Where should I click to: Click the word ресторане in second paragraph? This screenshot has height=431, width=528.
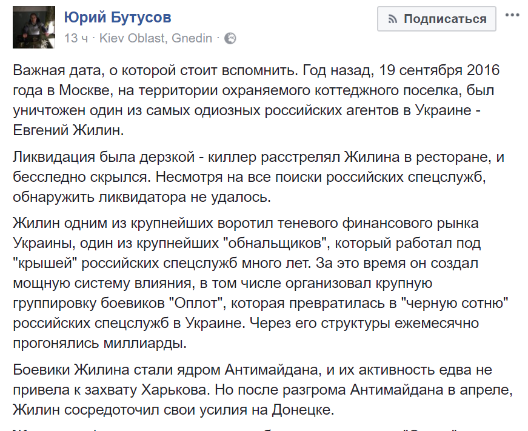453,157
